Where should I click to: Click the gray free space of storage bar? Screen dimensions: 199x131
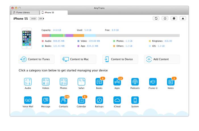tap(138, 36)
